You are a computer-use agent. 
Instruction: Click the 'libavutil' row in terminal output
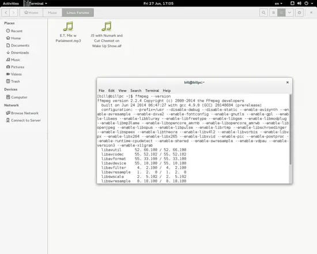click(144, 150)
